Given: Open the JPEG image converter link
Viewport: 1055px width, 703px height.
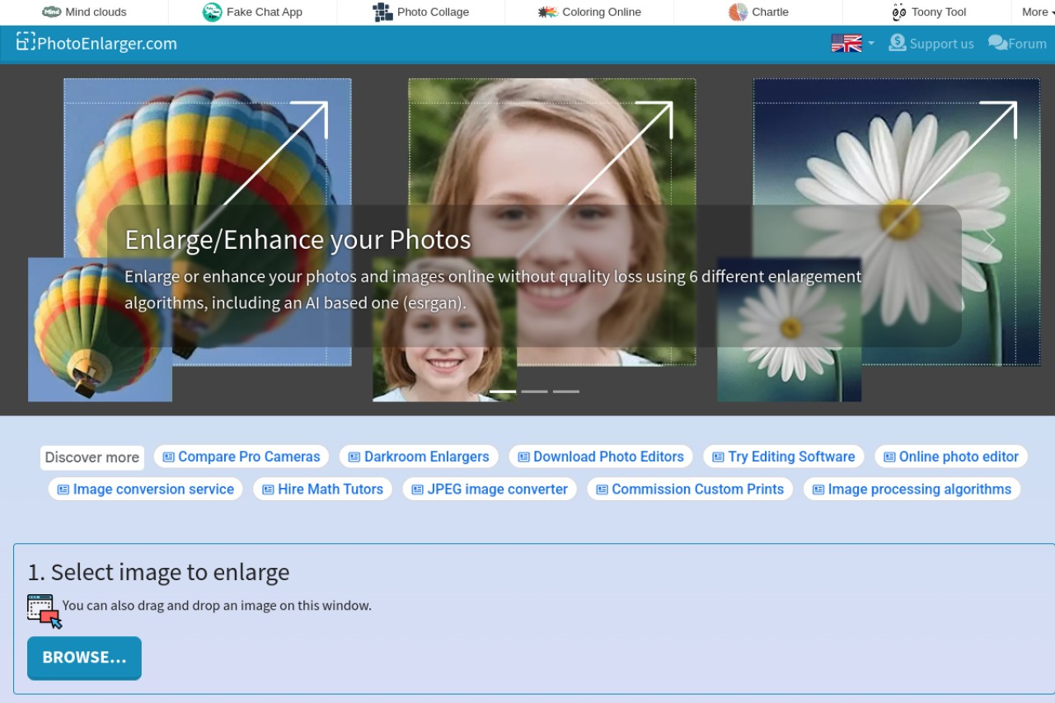Looking at the screenshot, I should [490, 490].
